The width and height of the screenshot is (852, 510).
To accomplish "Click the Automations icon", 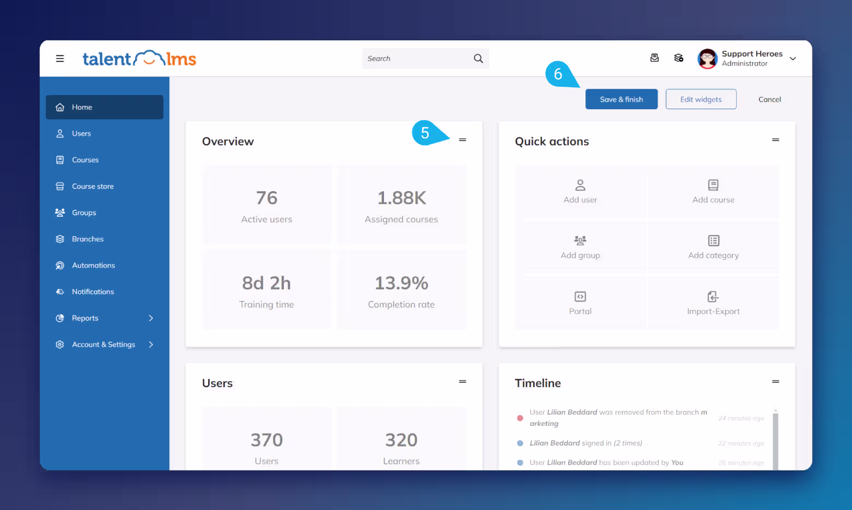I will point(60,265).
